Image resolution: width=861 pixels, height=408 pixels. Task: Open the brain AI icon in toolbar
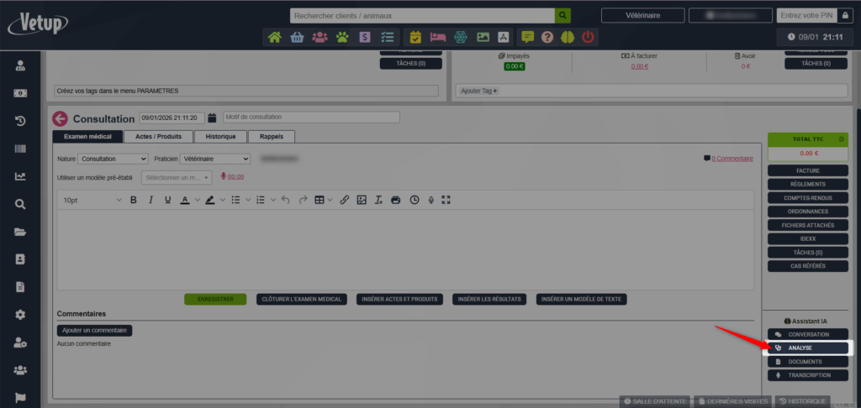pyautogui.click(x=568, y=37)
